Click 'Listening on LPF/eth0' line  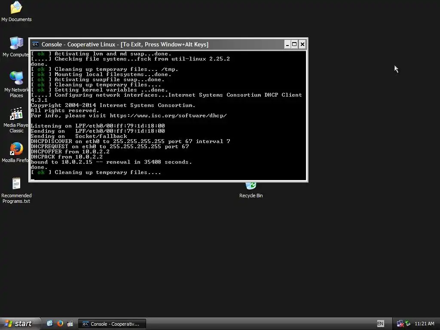pyautogui.click(x=98, y=126)
